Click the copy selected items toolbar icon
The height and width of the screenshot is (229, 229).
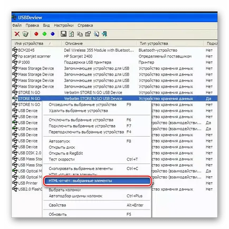tap(80, 34)
